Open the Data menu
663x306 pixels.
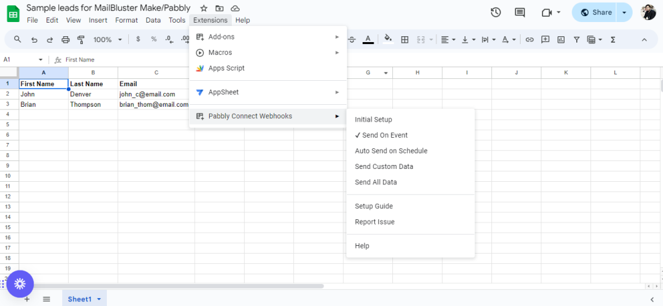pyautogui.click(x=153, y=20)
